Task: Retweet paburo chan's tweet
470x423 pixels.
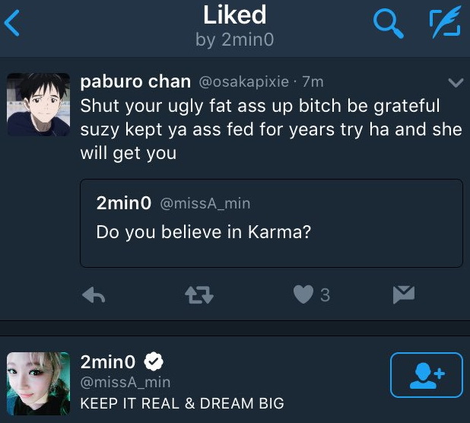Action: (x=198, y=296)
